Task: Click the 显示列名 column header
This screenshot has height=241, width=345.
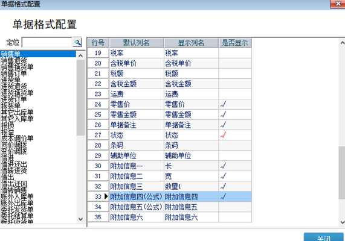Action: pyautogui.click(x=191, y=43)
